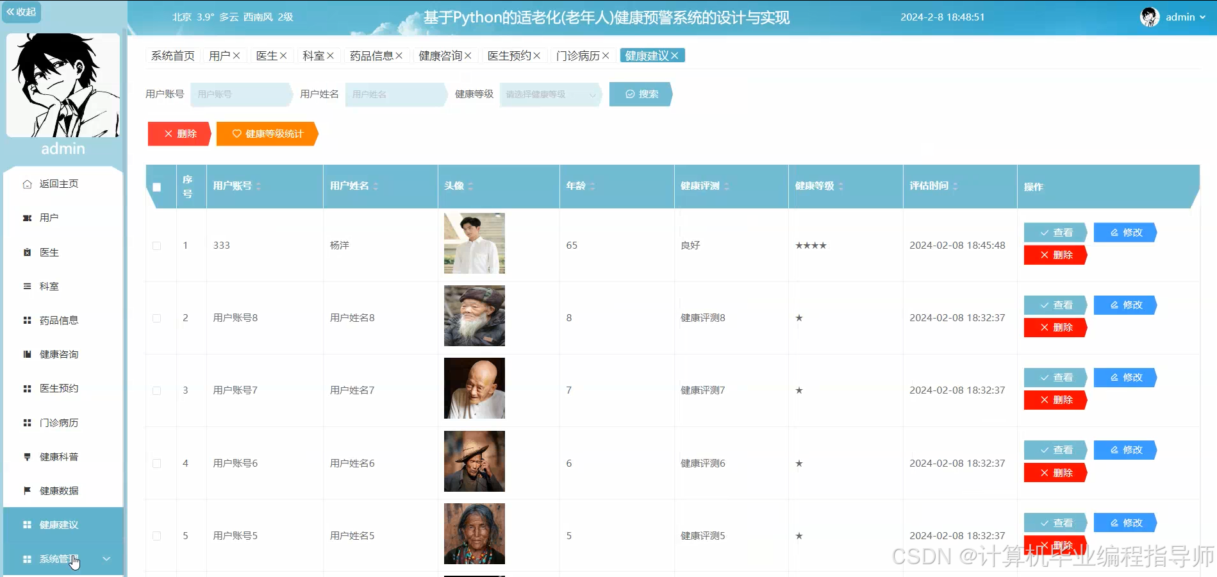This screenshot has height=577, width=1217.
Task: Switch to the 系统首页 tab
Action: point(172,55)
